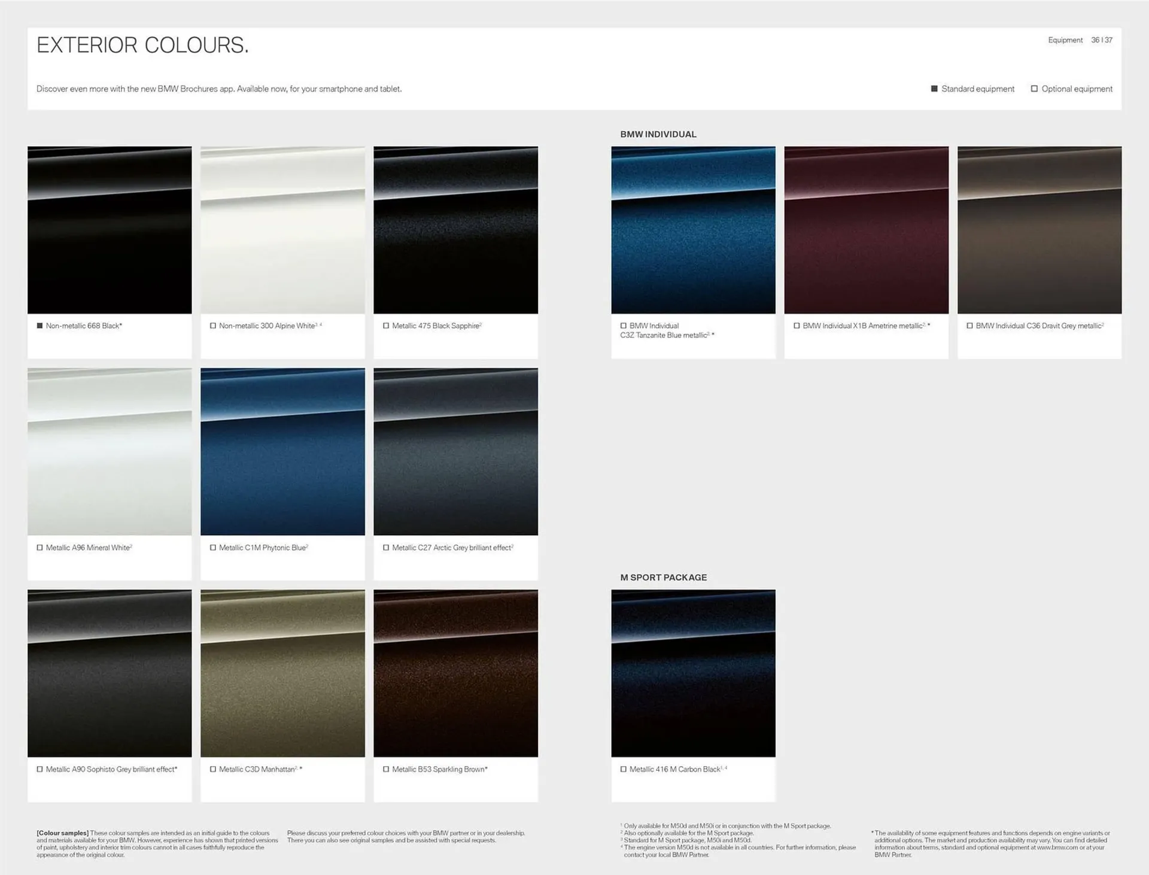
Task: Tick the Arctic Grey brilliant effect checkbox
Action: pyautogui.click(x=386, y=548)
